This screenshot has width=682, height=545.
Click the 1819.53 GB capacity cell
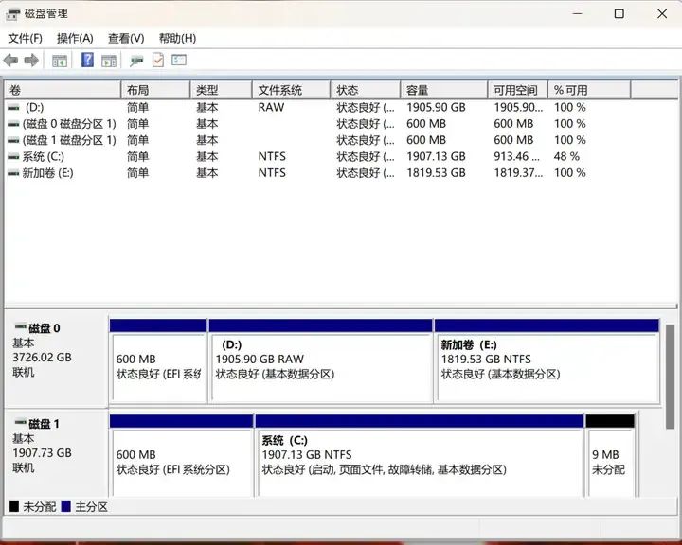tap(436, 173)
